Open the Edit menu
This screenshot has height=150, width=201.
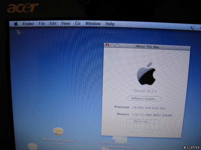pos(53,23)
